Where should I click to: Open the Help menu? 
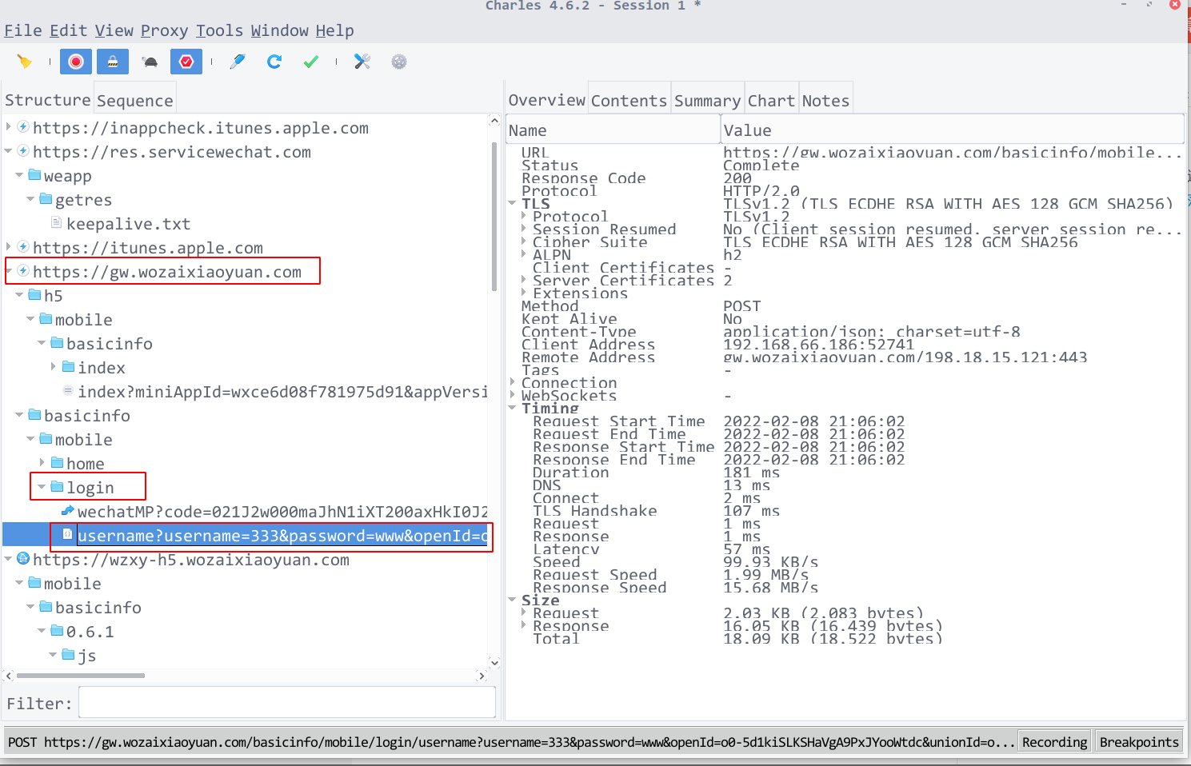[335, 30]
